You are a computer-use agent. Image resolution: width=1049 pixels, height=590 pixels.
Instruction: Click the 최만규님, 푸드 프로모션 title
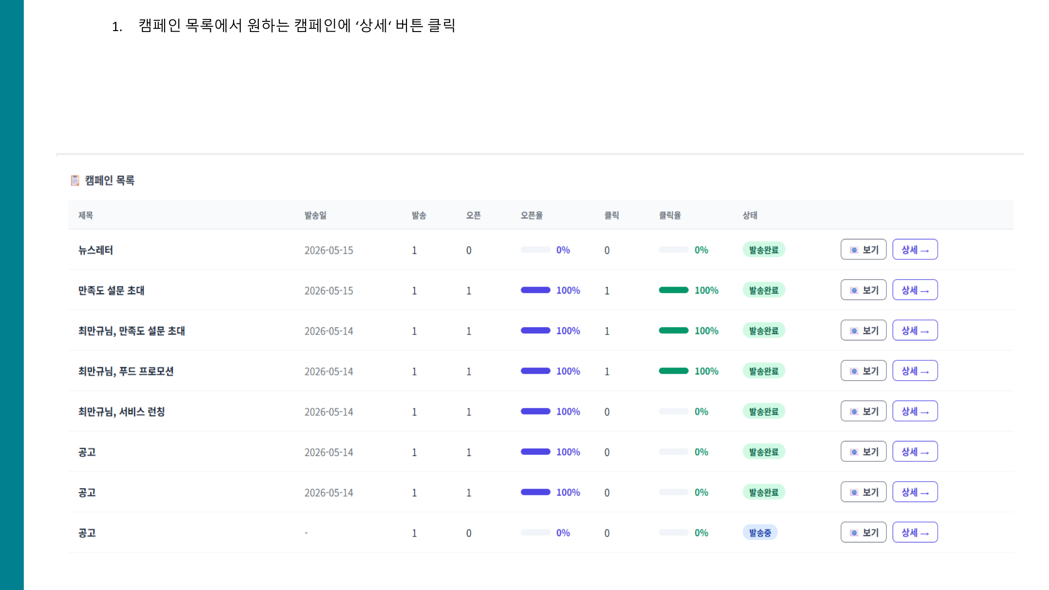pos(126,371)
